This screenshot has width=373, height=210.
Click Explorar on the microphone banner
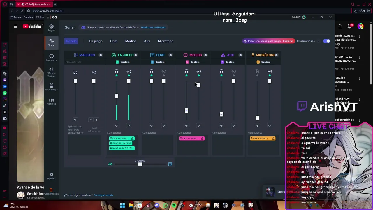288,41
